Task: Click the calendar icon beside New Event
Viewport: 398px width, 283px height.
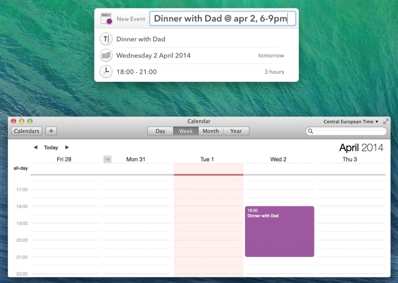Action: coord(106,19)
